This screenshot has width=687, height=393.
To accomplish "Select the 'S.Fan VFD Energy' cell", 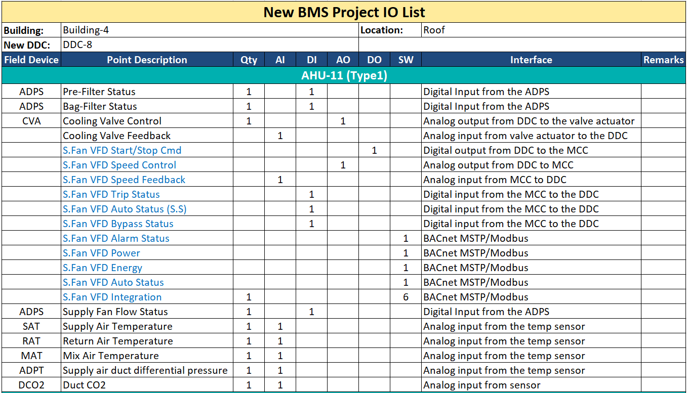I will tap(147, 268).
